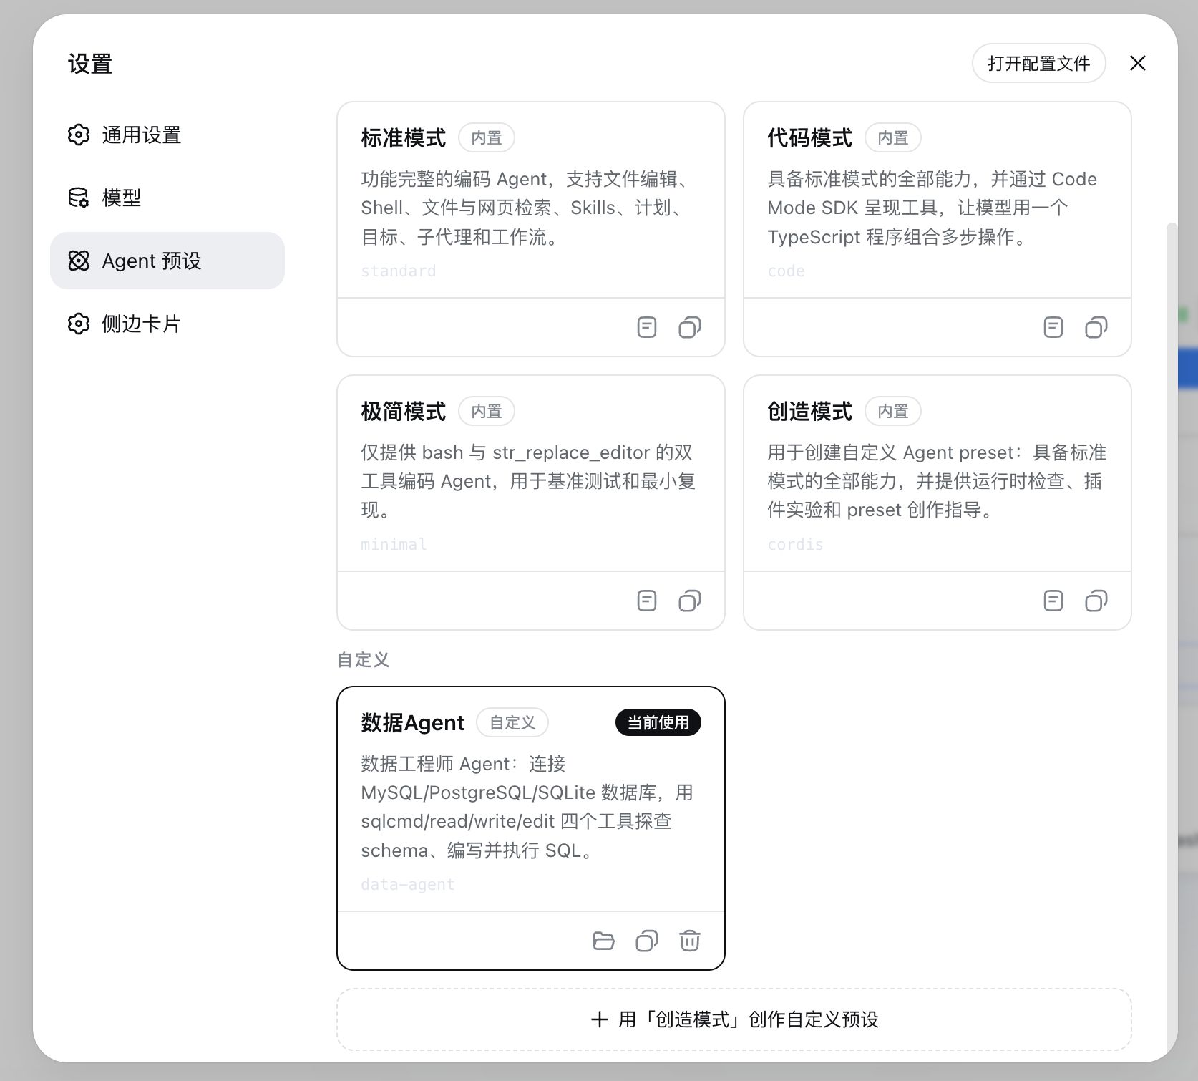View details of 代码模式 preset

[x=1053, y=327]
